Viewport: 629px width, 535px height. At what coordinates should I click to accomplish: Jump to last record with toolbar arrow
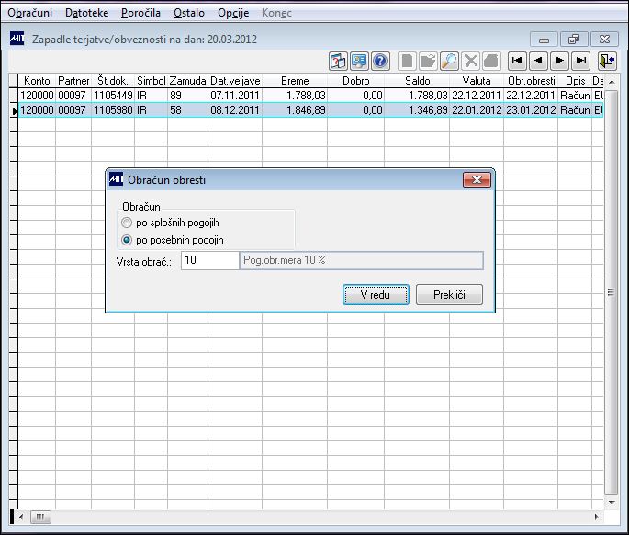coord(580,61)
